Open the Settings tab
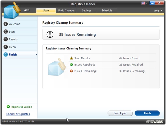The height and width of the screenshot is (125, 166). pos(86,11)
